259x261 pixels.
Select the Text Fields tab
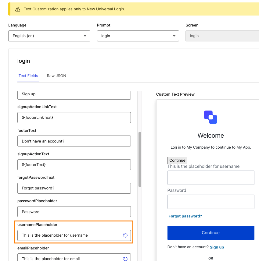[28, 76]
